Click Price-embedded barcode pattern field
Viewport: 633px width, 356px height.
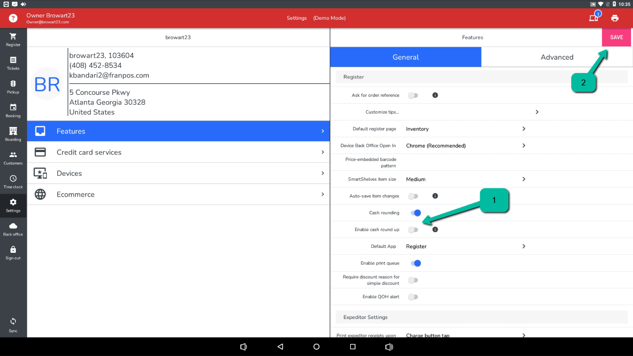click(465, 162)
